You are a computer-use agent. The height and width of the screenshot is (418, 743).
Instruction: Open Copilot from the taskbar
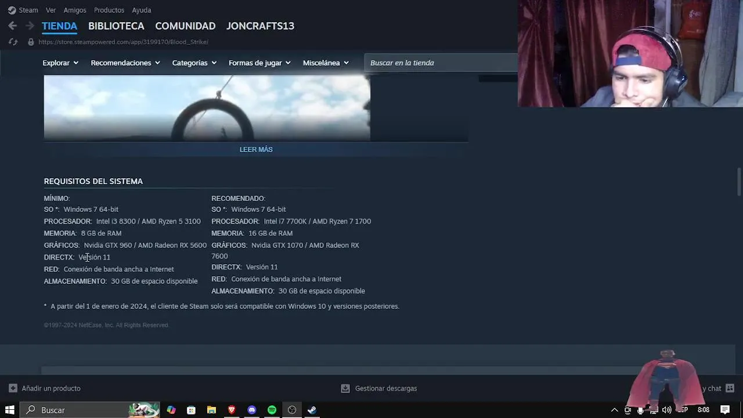(x=171, y=410)
